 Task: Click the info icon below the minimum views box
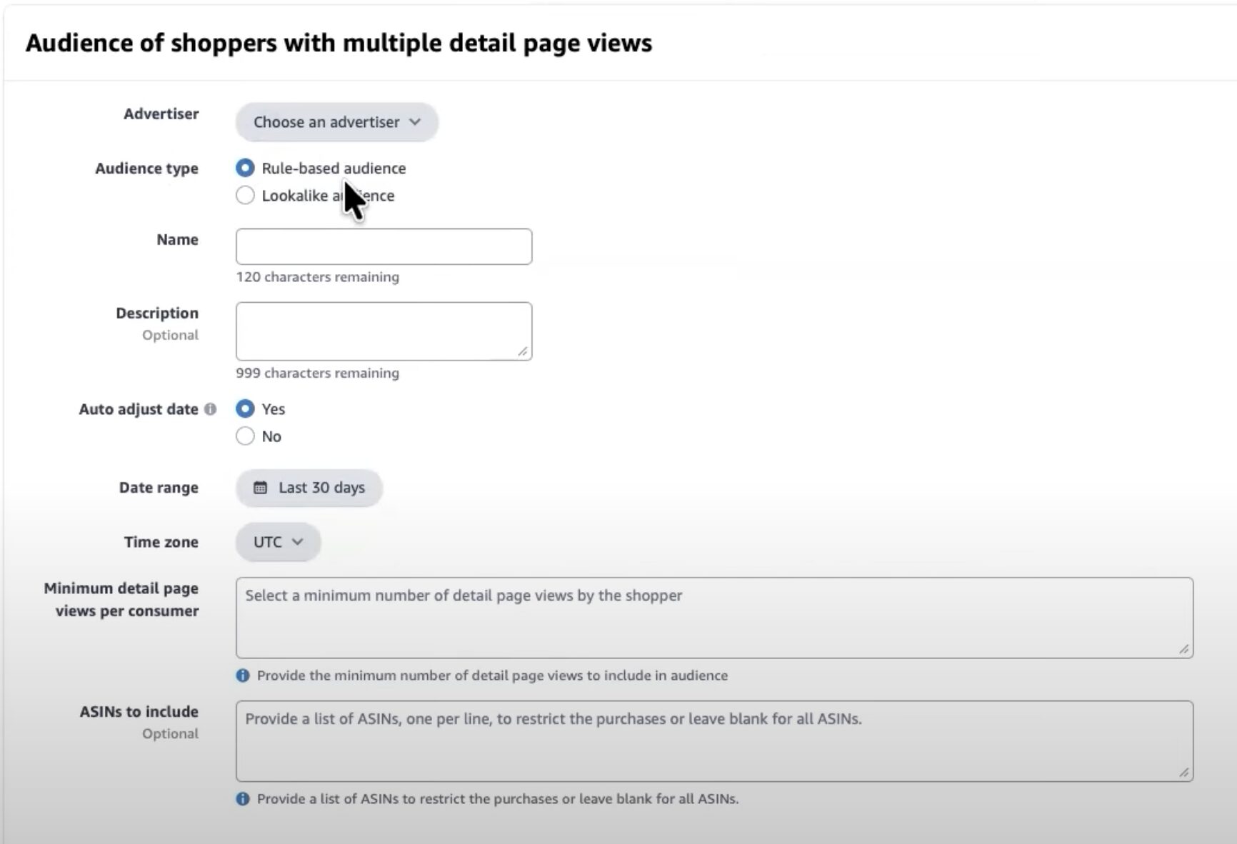point(243,675)
